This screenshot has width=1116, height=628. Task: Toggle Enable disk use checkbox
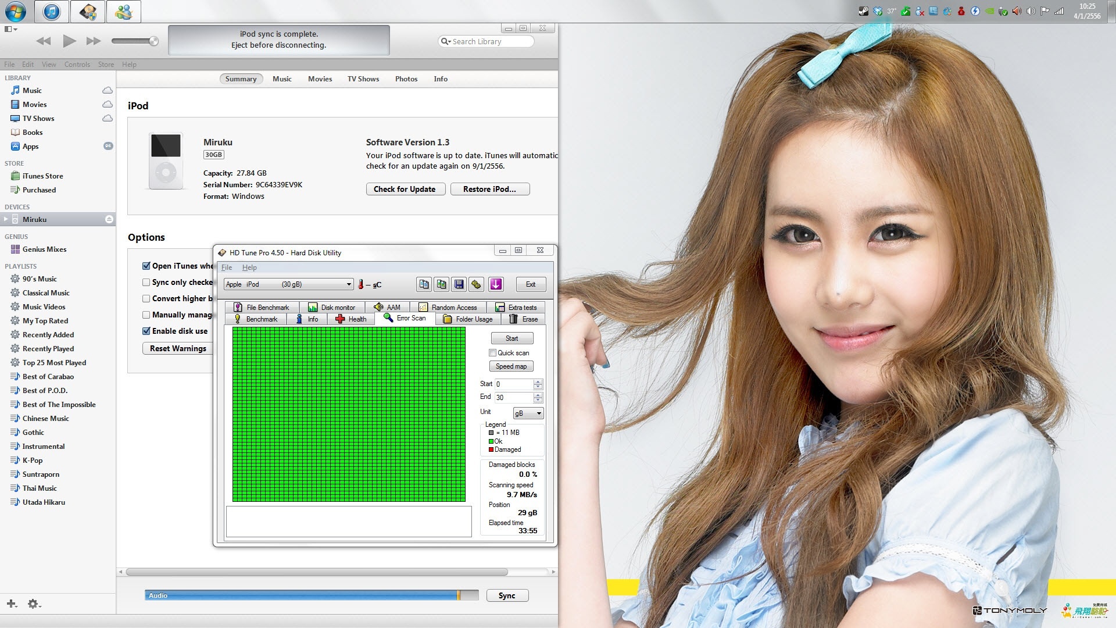click(x=146, y=331)
